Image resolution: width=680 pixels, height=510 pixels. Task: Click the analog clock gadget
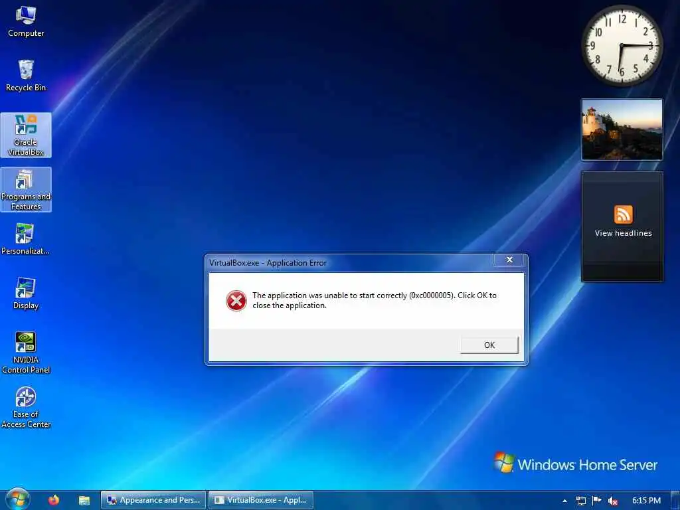tap(622, 46)
